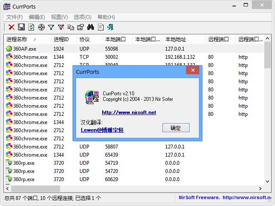The width and height of the screenshot is (275, 206).
Task: Click the funnel filter icon without red X
Action: [x=51, y=27]
